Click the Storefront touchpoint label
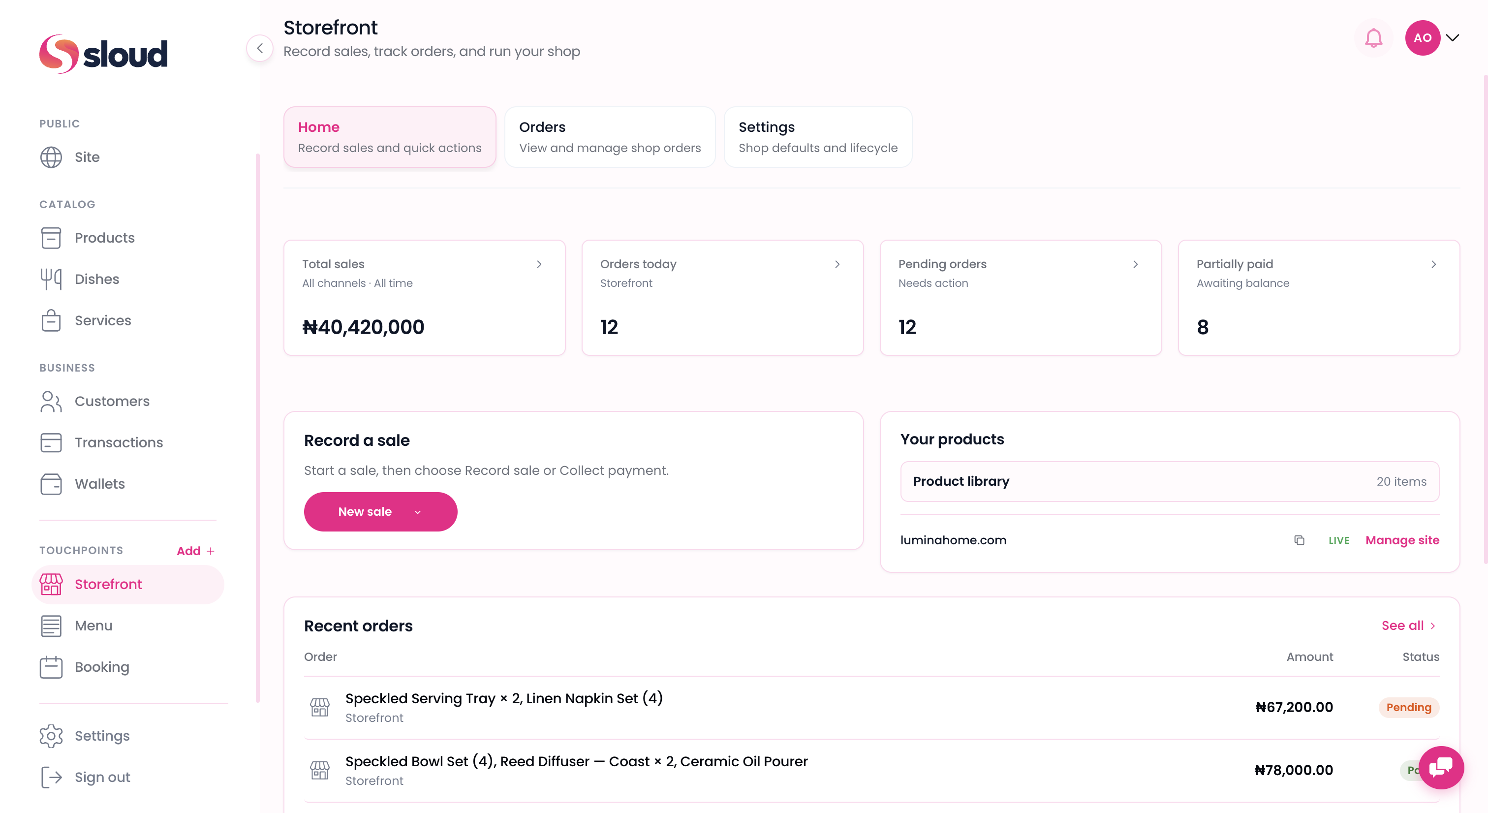Viewport: 1488px width, 813px height. [108, 584]
